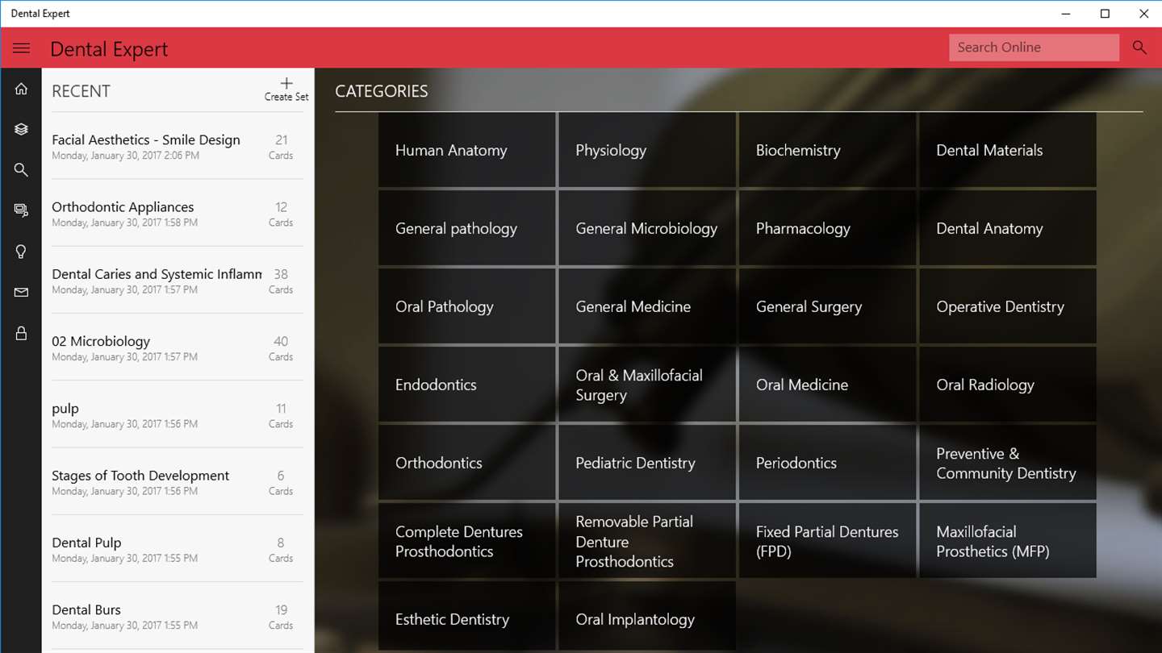Viewport: 1162px width, 653px height.
Task: Open Stages of Tooth Development set
Action: coord(178,481)
